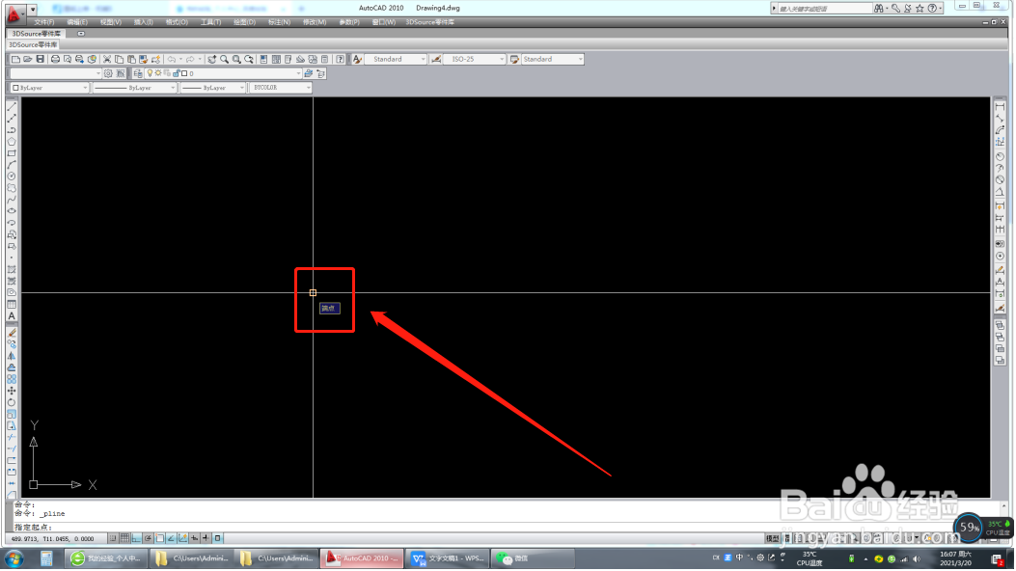Open the 3DSource零件库 menu
This screenshot has height=571, width=1016.
(x=430, y=22)
